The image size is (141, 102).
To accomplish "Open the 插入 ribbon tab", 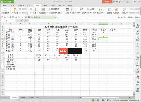I will [x=12, y=6].
